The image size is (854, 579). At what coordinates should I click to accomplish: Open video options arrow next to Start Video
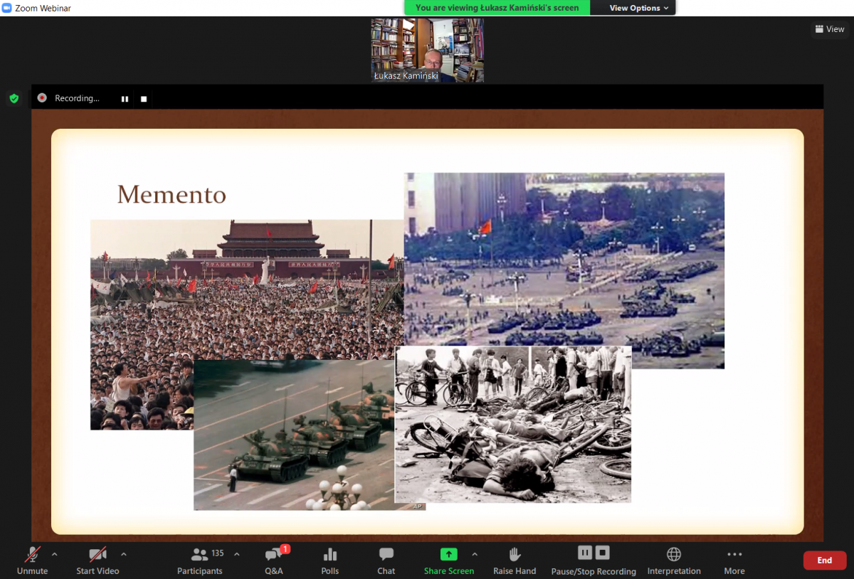[124, 554]
